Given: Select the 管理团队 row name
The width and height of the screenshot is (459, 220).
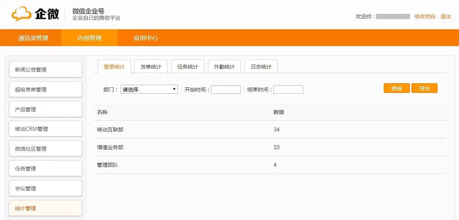Looking at the screenshot, I should coord(108,165).
